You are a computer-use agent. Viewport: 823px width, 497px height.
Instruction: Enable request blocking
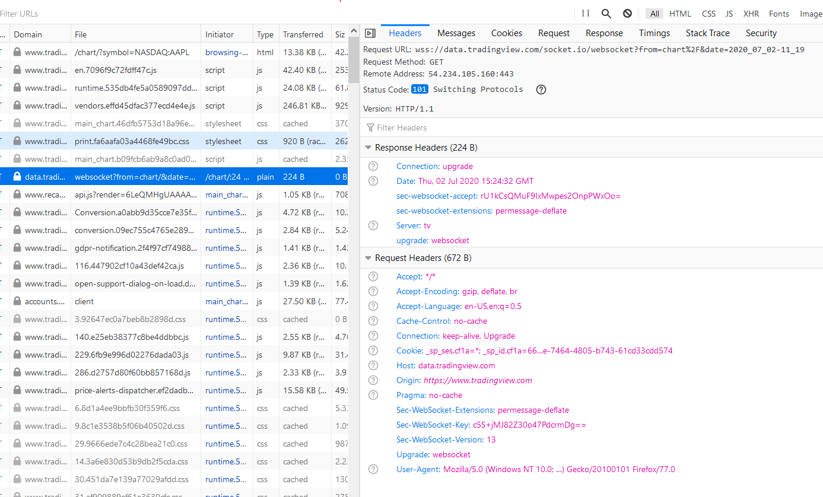click(627, 13)
